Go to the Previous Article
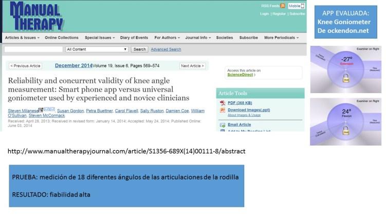 (25, 66)
